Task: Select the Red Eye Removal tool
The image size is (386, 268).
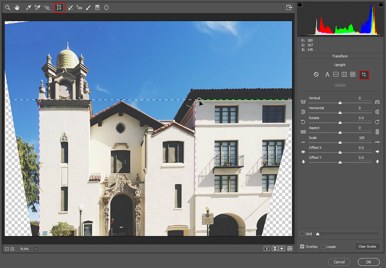Action: click(79, 8)
